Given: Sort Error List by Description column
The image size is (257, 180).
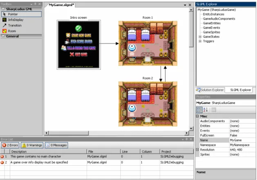Looking at the screenshot, I should (48, 151).
